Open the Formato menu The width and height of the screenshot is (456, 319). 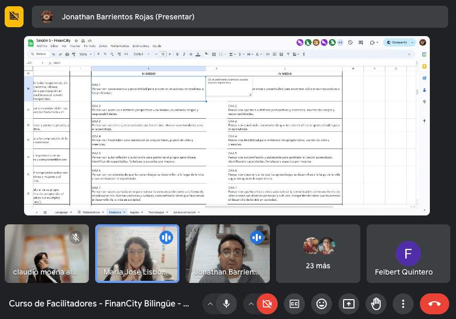90,46
